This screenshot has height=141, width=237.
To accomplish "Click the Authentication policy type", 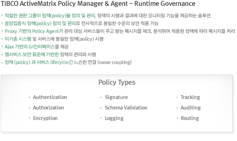I will point(50,97).
